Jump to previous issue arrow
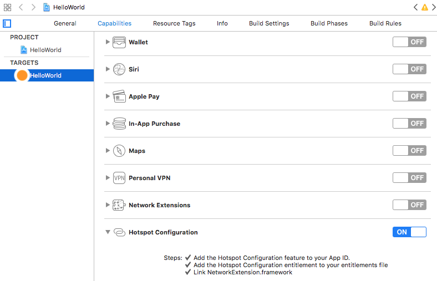437x281 pixels. 415,7
